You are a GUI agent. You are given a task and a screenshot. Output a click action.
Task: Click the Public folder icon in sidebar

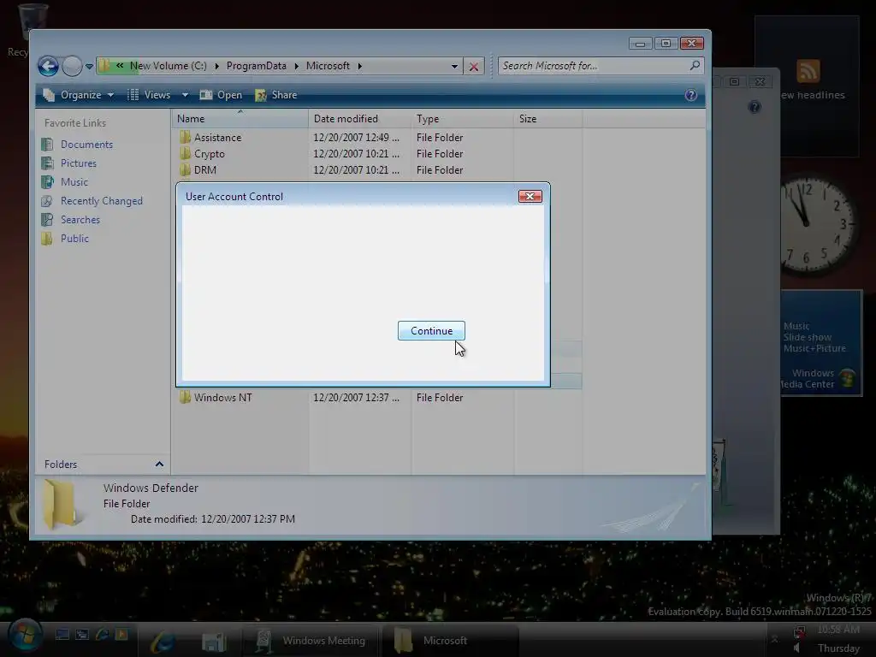[x=48, y=239]
